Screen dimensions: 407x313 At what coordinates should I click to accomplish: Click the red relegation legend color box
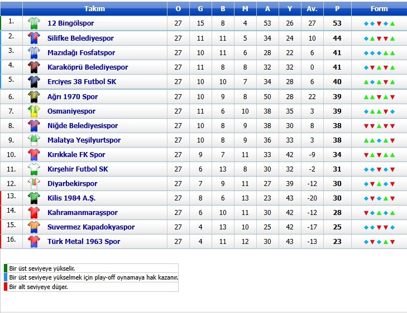coord(6,287)
